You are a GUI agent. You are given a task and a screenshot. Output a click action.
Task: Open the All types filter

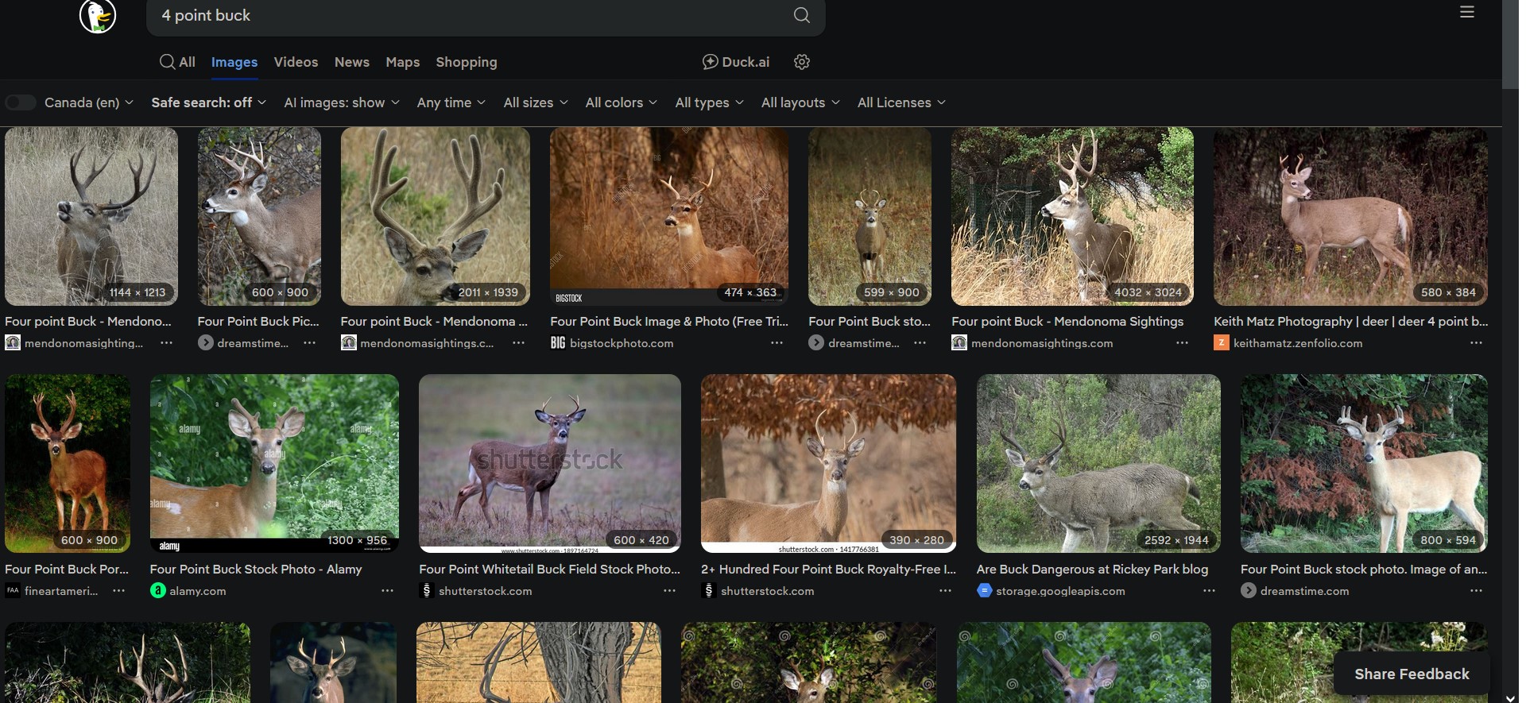710,102
